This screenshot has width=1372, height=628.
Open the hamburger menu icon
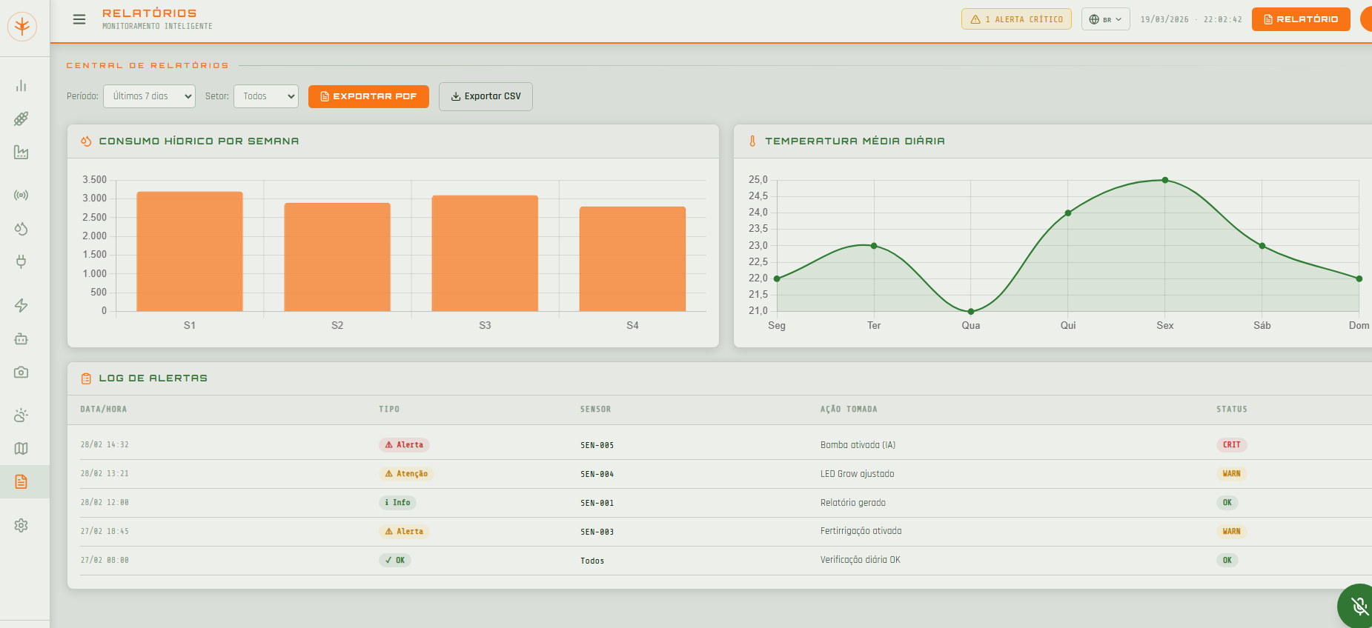coord(79,19)
